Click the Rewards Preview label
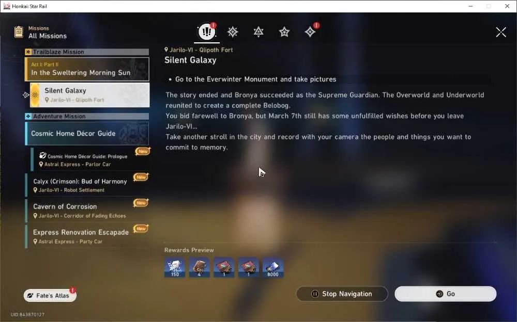 click(x=189, y=250)
